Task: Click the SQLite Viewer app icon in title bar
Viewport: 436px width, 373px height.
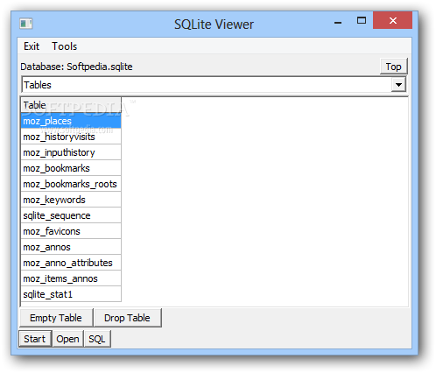Action: point(26,24)
